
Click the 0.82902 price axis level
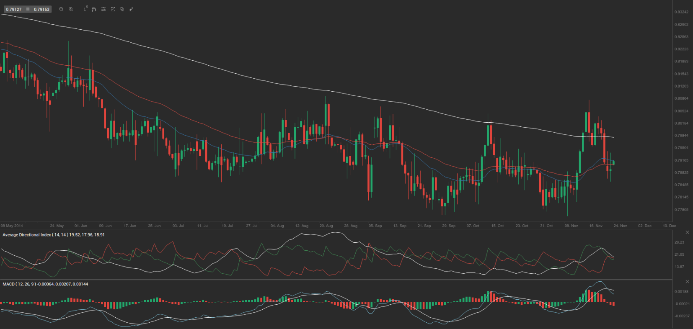point(681,25)
